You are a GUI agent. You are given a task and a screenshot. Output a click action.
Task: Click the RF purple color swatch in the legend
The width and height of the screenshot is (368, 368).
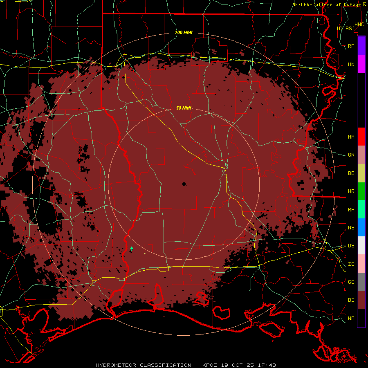tap(361, 46)
